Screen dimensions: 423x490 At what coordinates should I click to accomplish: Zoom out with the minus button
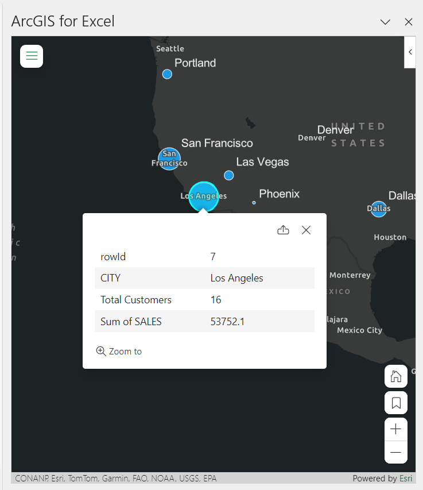396,452
